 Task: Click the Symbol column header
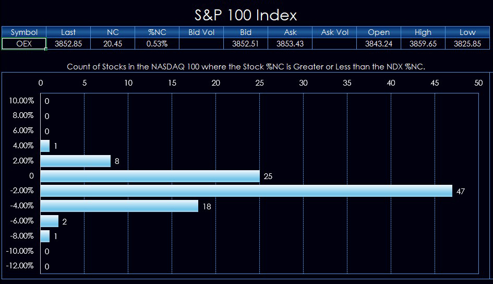point(24,32)
